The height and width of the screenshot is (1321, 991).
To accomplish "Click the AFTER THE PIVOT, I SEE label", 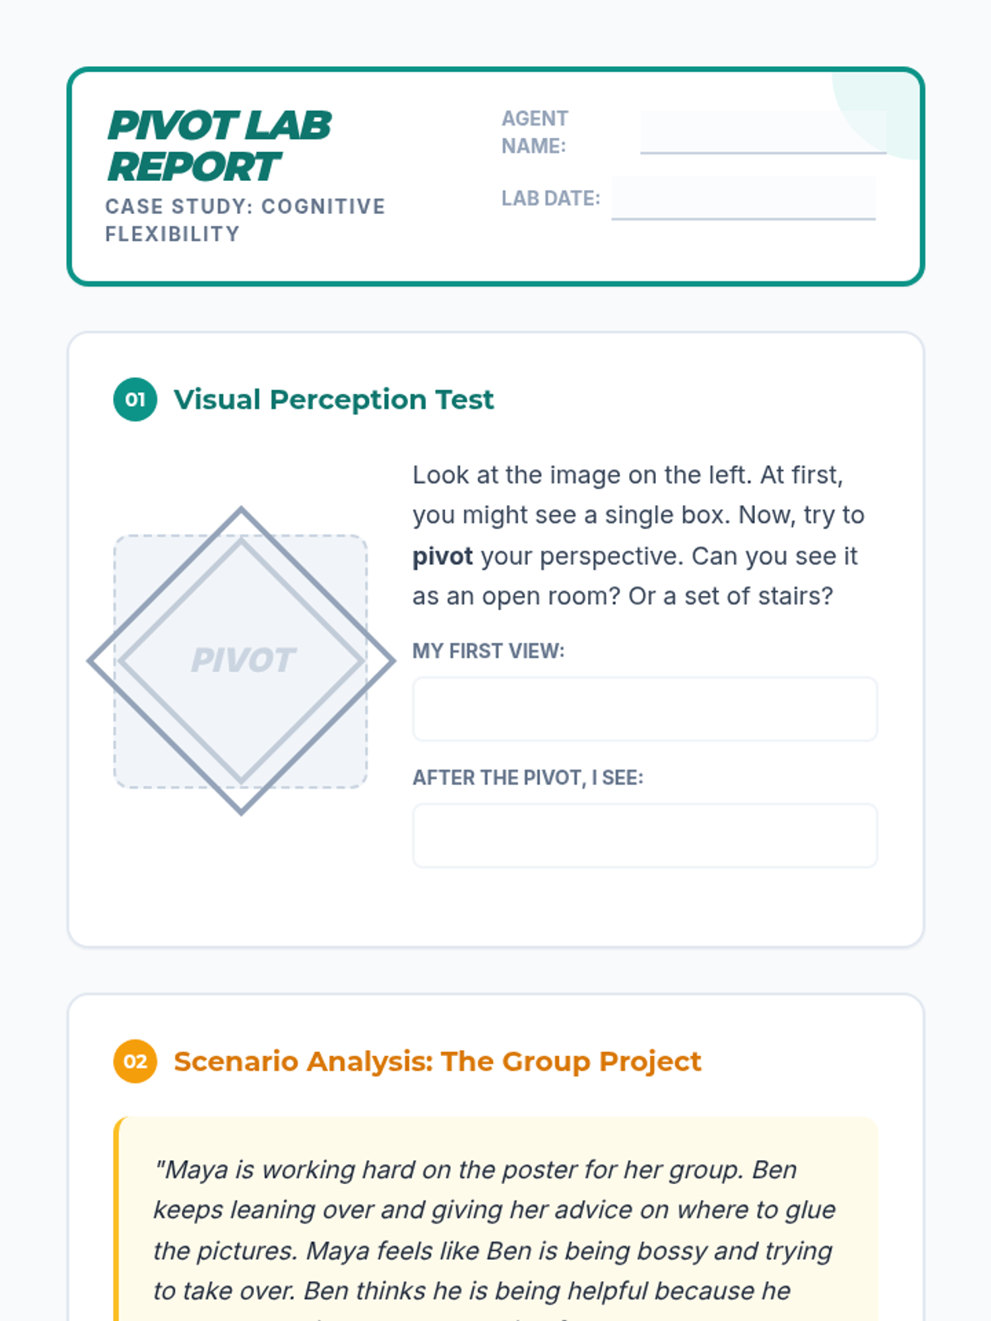I will click(x=527, y=778).
